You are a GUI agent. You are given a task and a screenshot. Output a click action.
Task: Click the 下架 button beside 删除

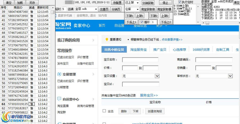(135, 111)
